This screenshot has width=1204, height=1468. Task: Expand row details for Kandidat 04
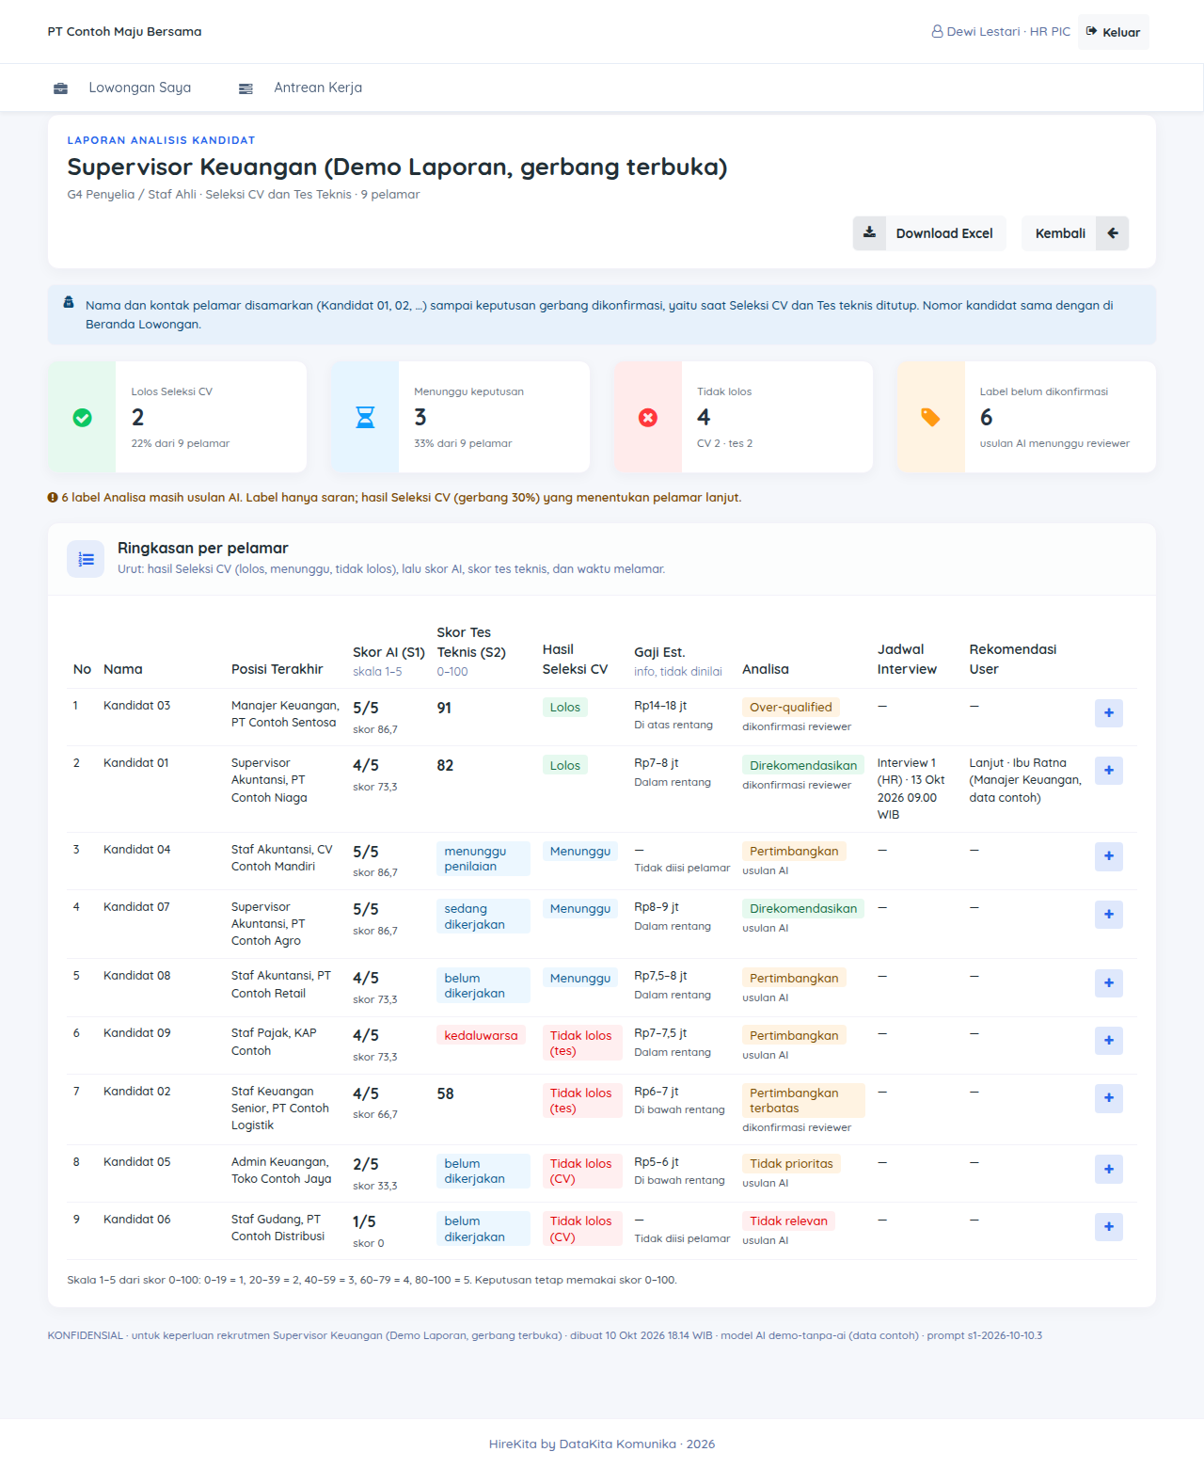(1109, 856)
